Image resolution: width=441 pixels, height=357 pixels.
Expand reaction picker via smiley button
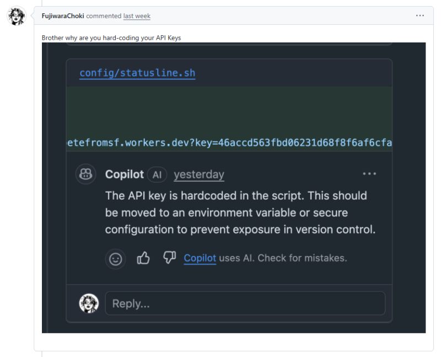(115, 258)
